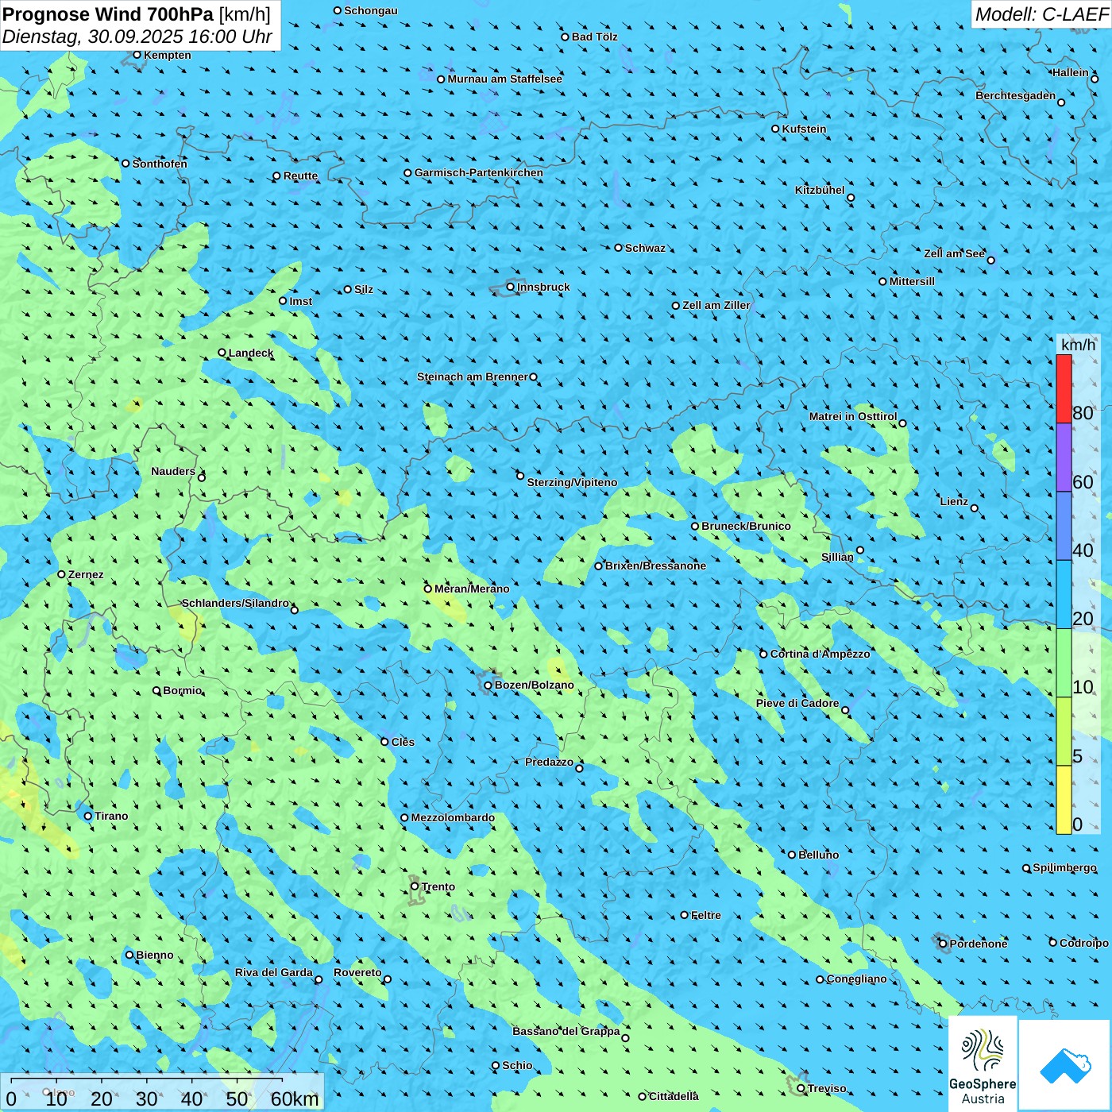Click the 'Zell am Ziller' label

click(x=716, y=305)
